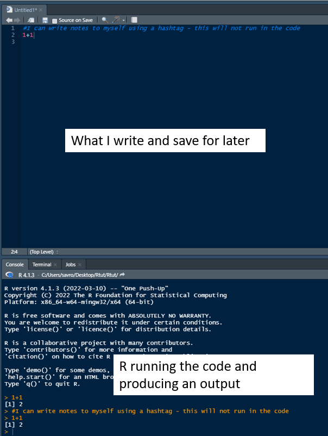The height and width of the screenshot is (436, 328).
Task: Click the compile report notebook icon
Action: point(134,20)
